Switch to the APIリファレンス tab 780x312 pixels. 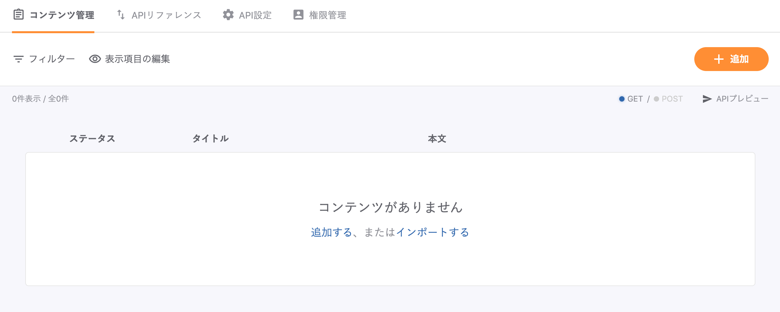pos(166,15)
